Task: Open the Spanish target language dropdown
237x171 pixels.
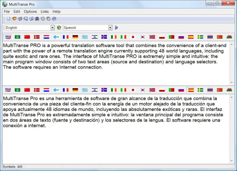Action: [110, 28]
